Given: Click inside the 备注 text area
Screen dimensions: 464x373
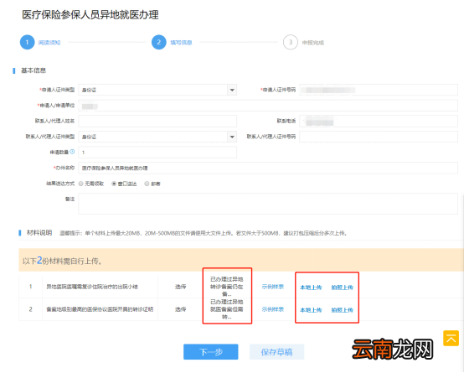Looking at the screenshot, I should click(268, 204).
